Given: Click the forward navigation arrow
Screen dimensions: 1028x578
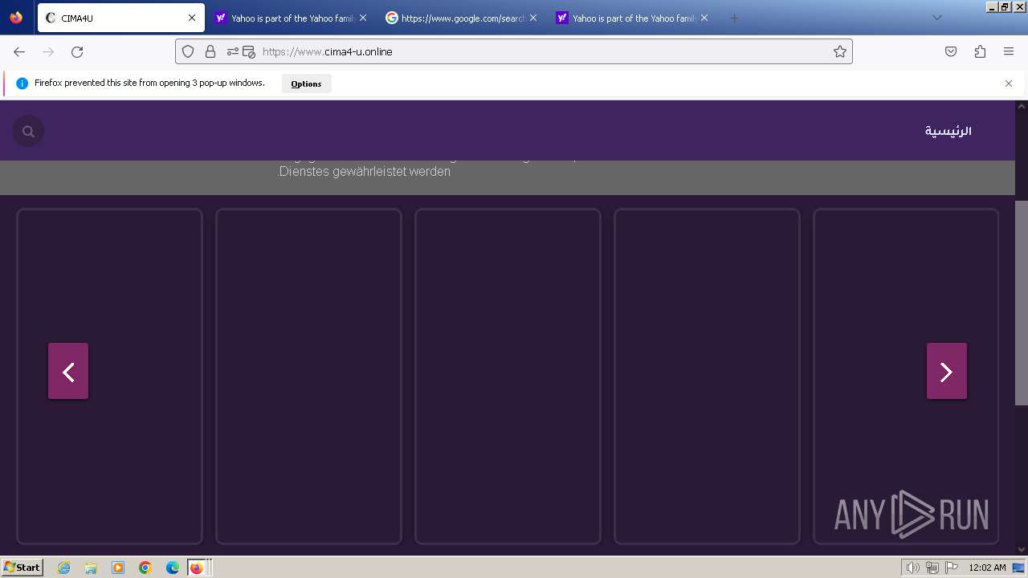Looking at the screenshot, I should point(48,51).
